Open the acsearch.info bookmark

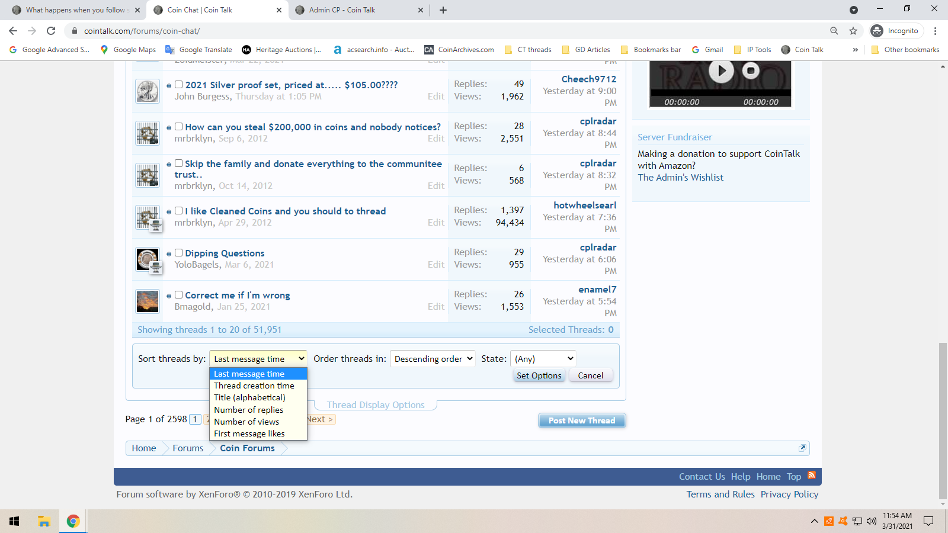point(374,50)
